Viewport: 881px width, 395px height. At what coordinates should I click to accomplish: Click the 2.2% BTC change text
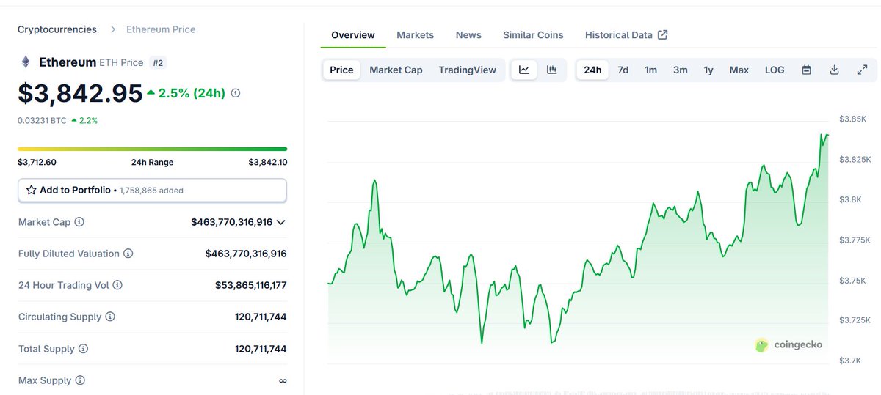[x=88, y=120]
